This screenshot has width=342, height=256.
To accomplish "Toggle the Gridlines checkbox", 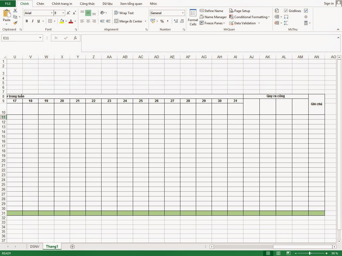I will (286, 11).
